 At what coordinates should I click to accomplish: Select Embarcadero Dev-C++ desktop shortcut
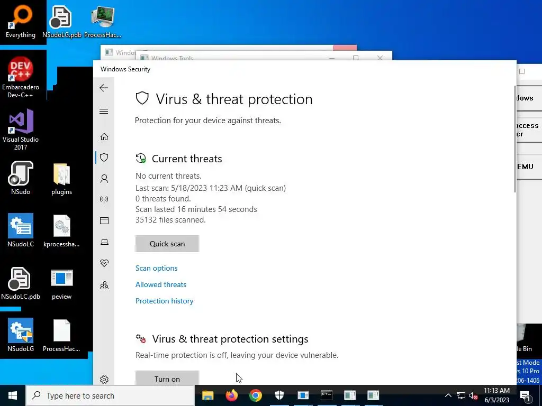click(21, 77)
